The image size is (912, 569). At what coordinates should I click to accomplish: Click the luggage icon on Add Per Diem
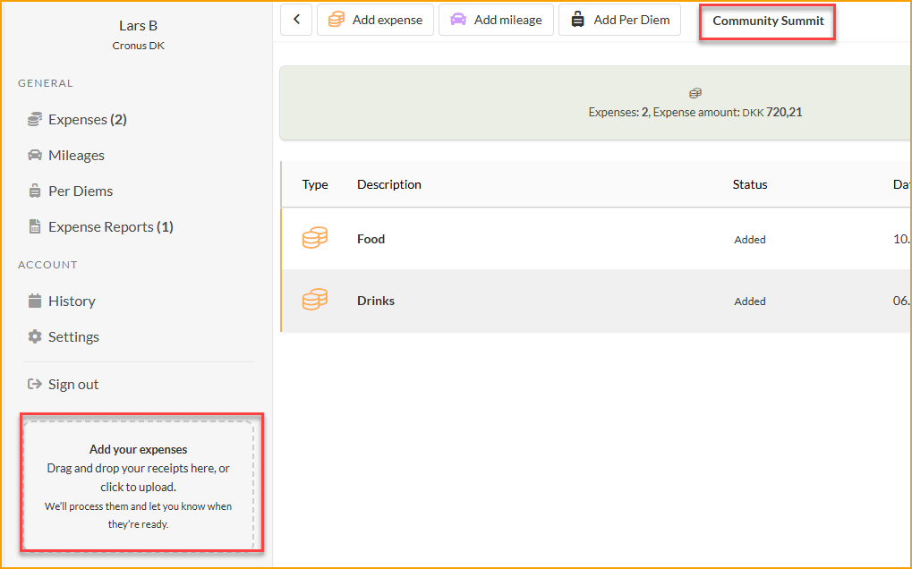[x=578, y=20]
